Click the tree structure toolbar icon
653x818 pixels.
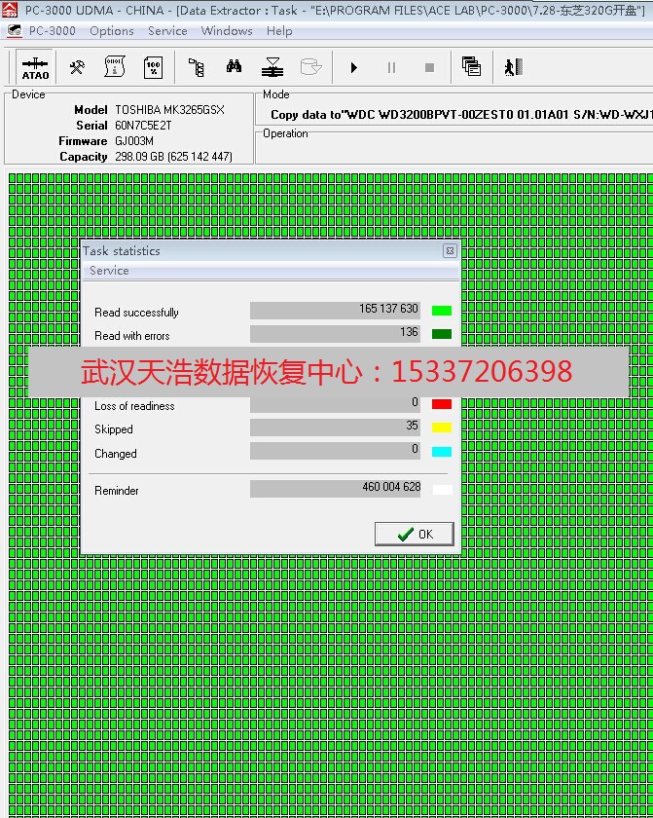coord(197,67)
